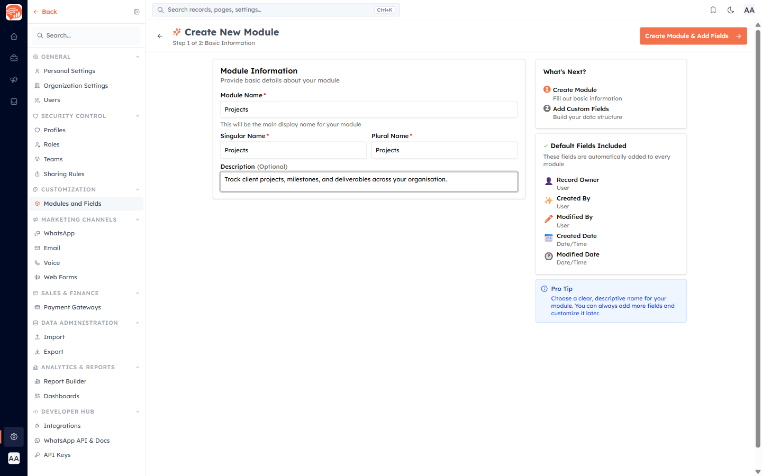Click the Back link in sidebar
This screenshot has width=762, height=476.
(45, 12)
